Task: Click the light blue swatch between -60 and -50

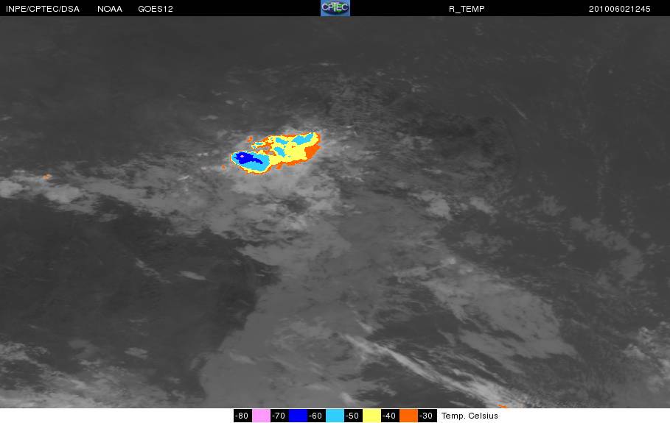Action: coord(335,416)
